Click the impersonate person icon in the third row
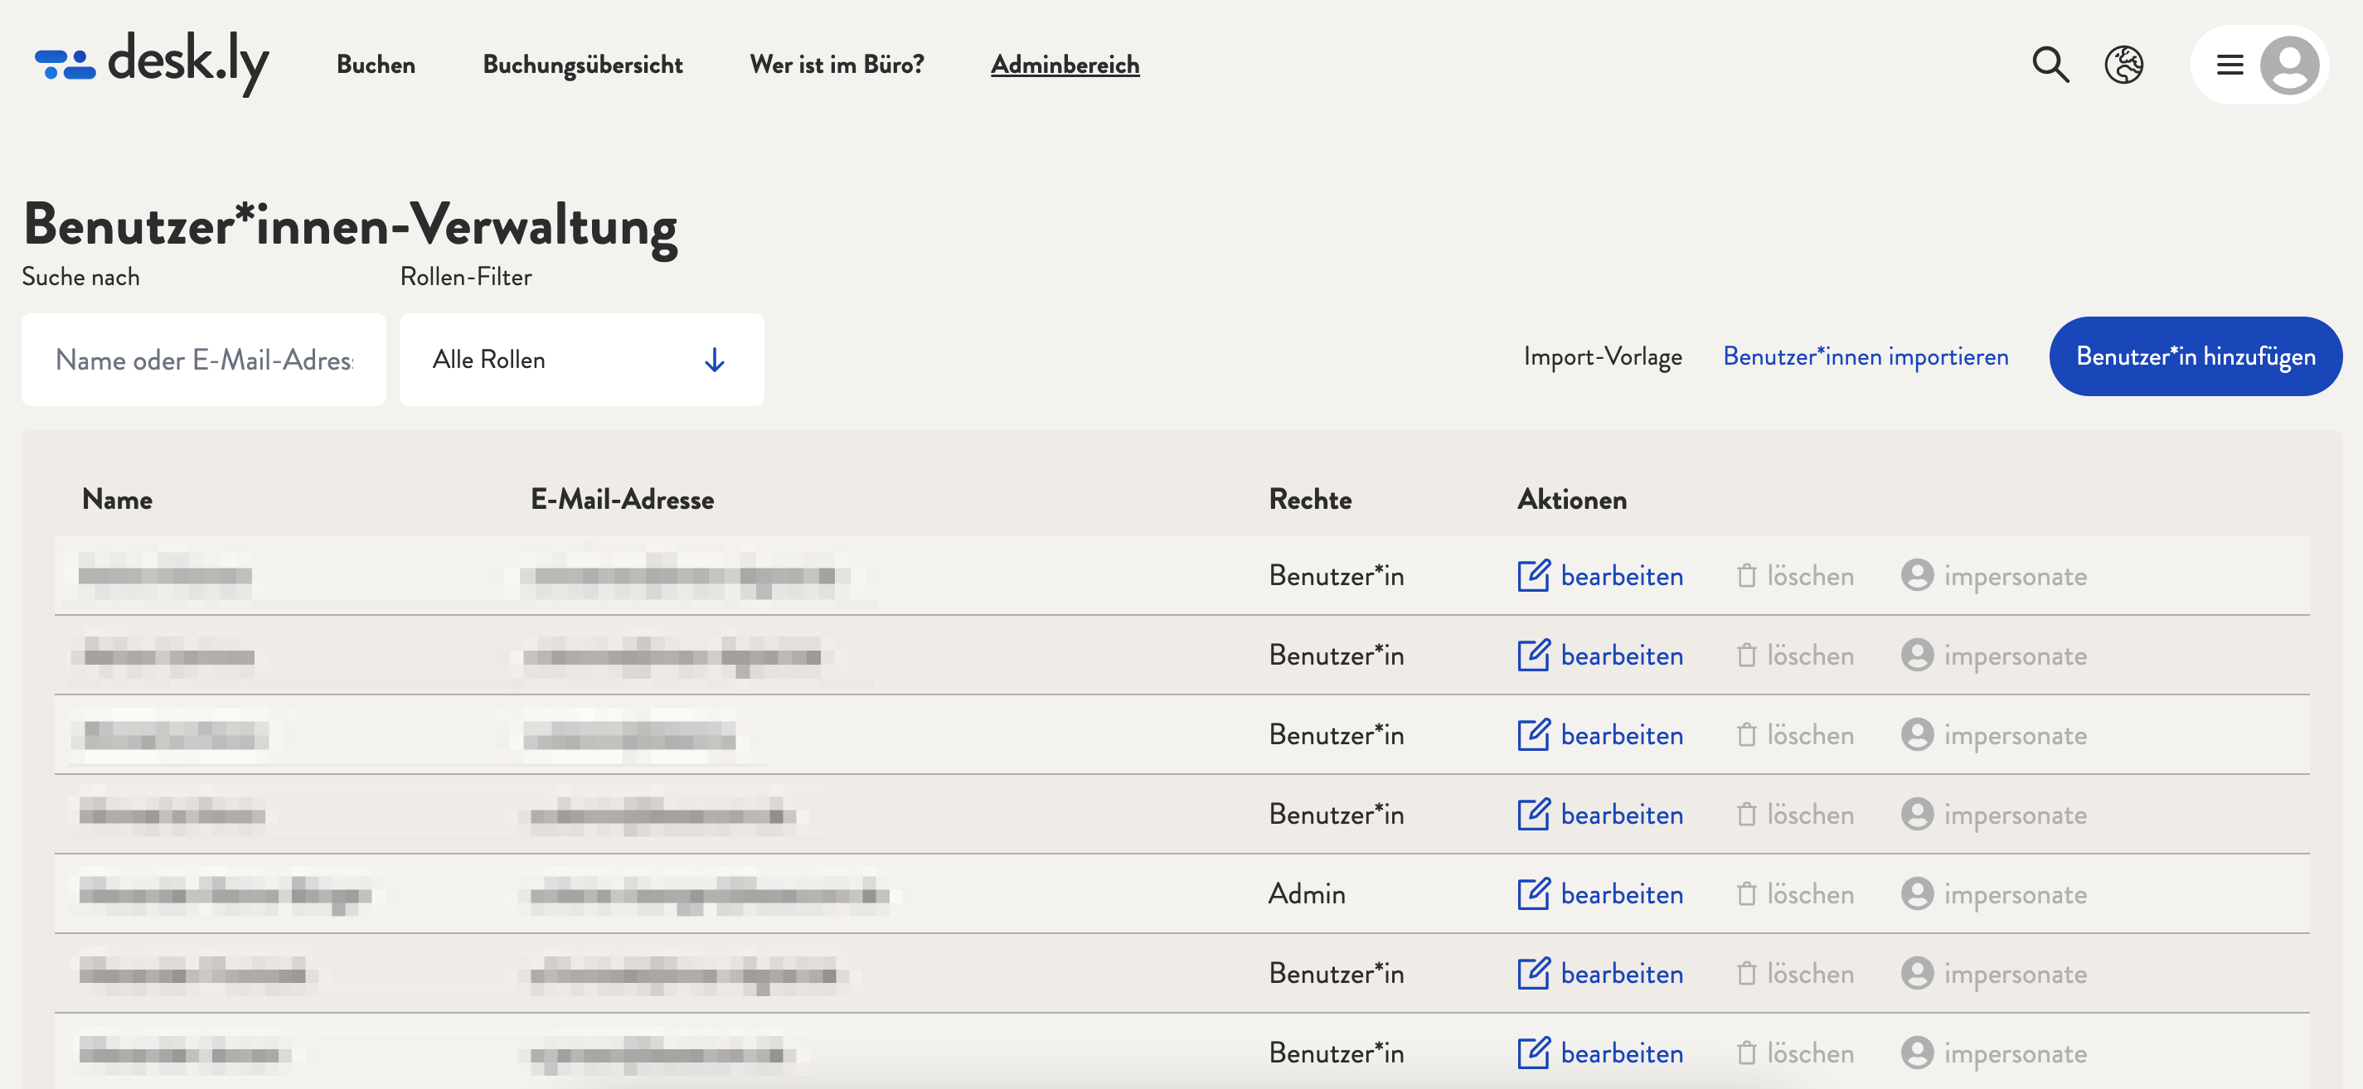 point(1917,734)
